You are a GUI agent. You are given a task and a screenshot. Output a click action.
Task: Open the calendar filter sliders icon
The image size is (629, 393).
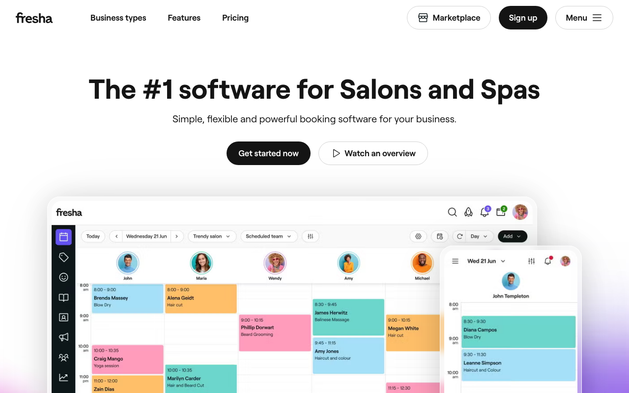(x=311, y=236)
